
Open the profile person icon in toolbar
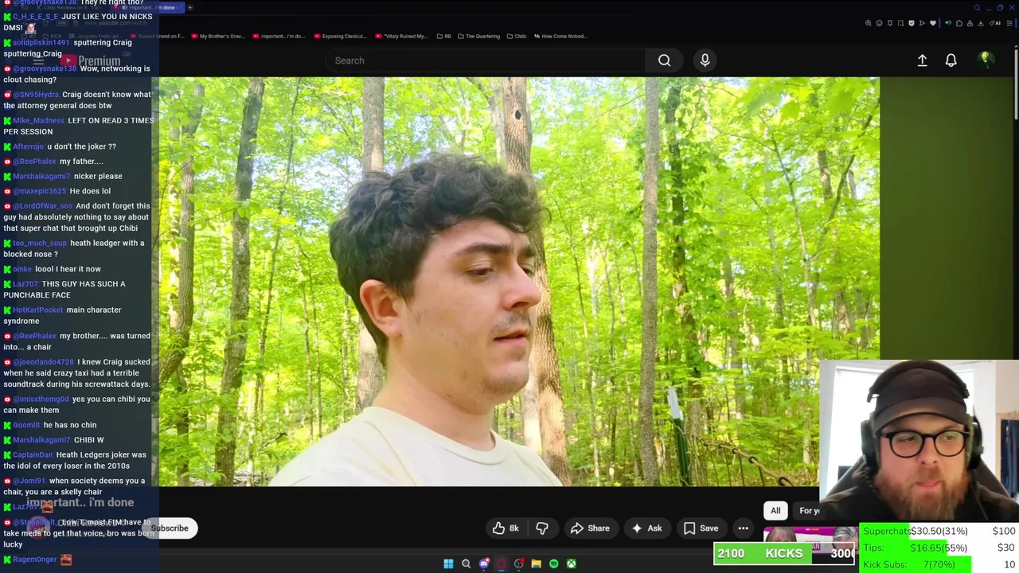click(x=970, y=23)
